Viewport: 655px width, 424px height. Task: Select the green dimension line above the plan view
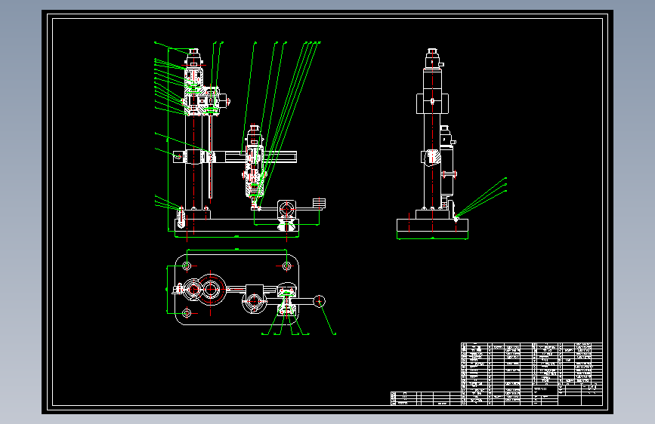click(237, 250)
